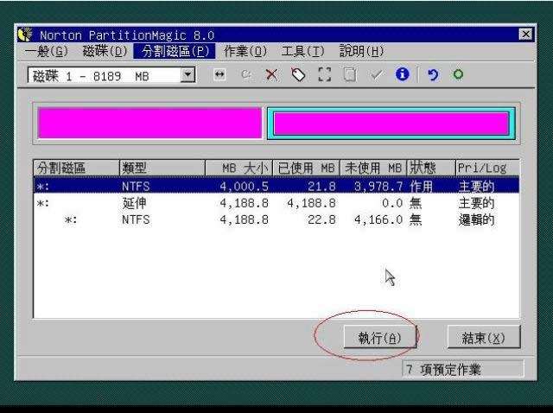Click the dashed-square format partition icon

[324, 76]
